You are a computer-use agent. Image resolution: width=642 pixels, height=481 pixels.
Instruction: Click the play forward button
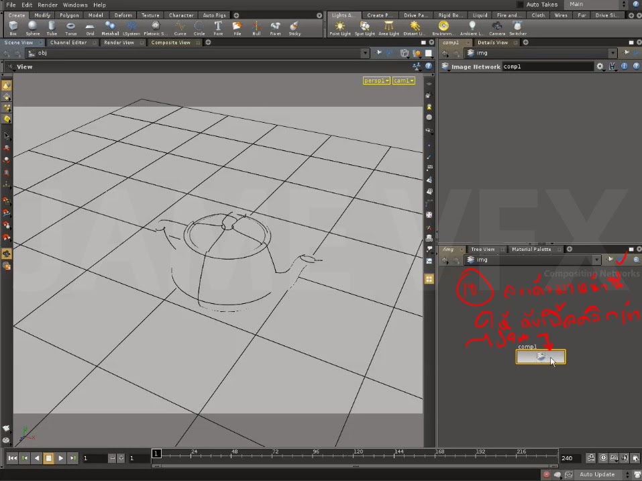pos(60,458)
